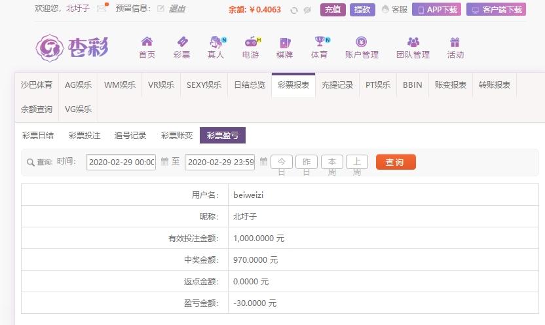
Task: Click the start time field 2020-02-29 00:00
Action: point(121,162)
